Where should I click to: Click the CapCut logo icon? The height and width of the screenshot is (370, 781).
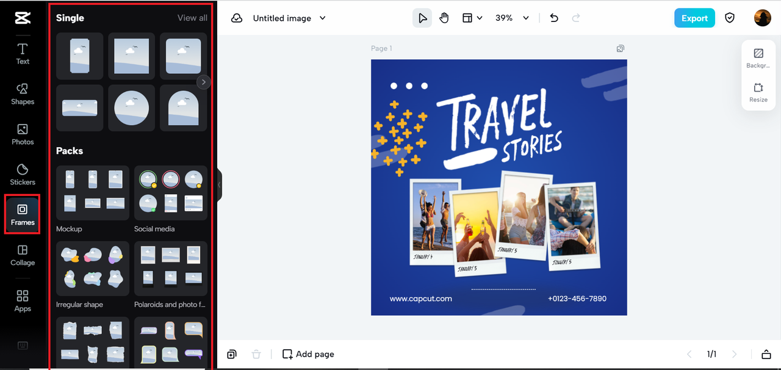click(x=23, y=18)
